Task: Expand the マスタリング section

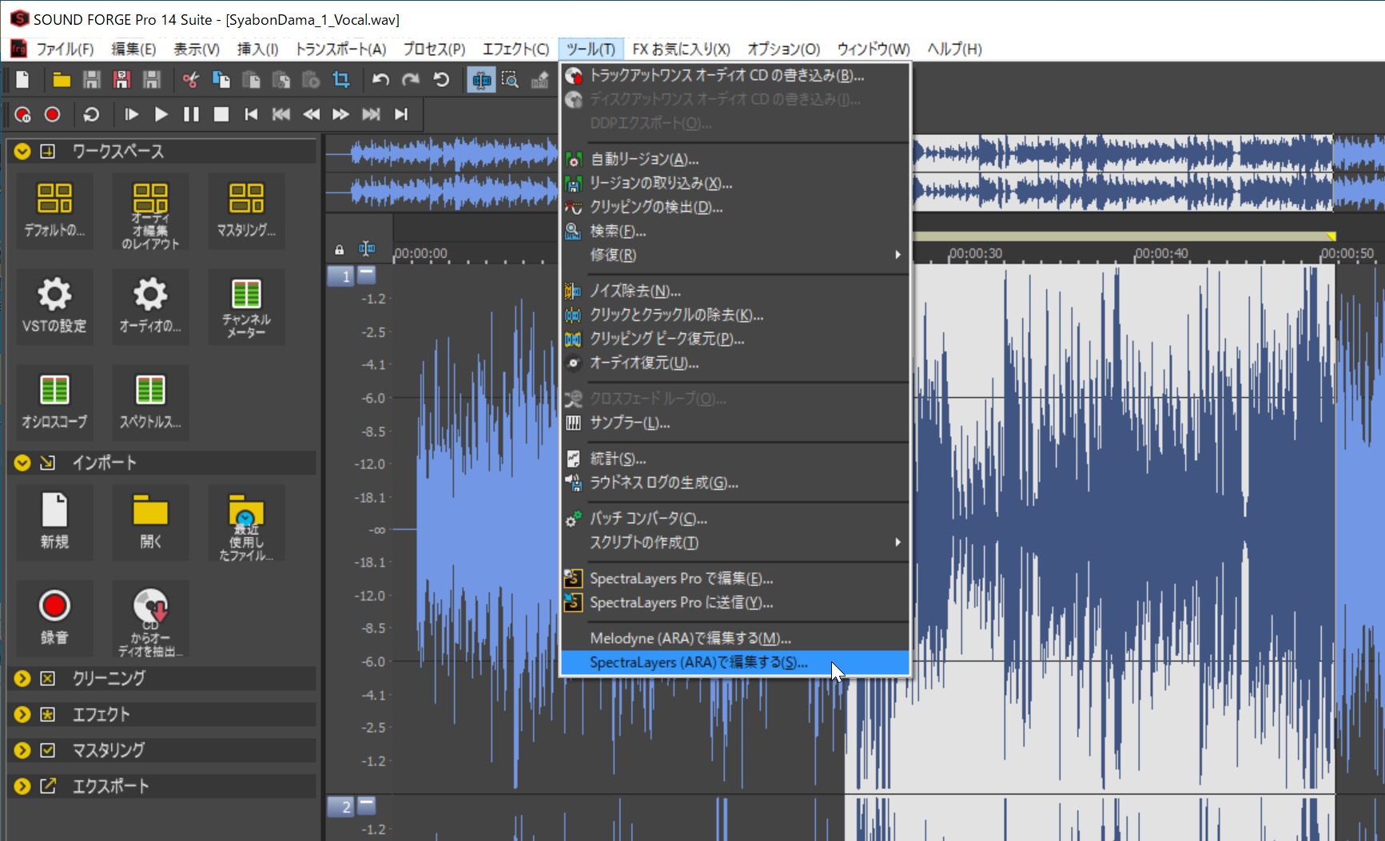Action: [x=22, y=750]
